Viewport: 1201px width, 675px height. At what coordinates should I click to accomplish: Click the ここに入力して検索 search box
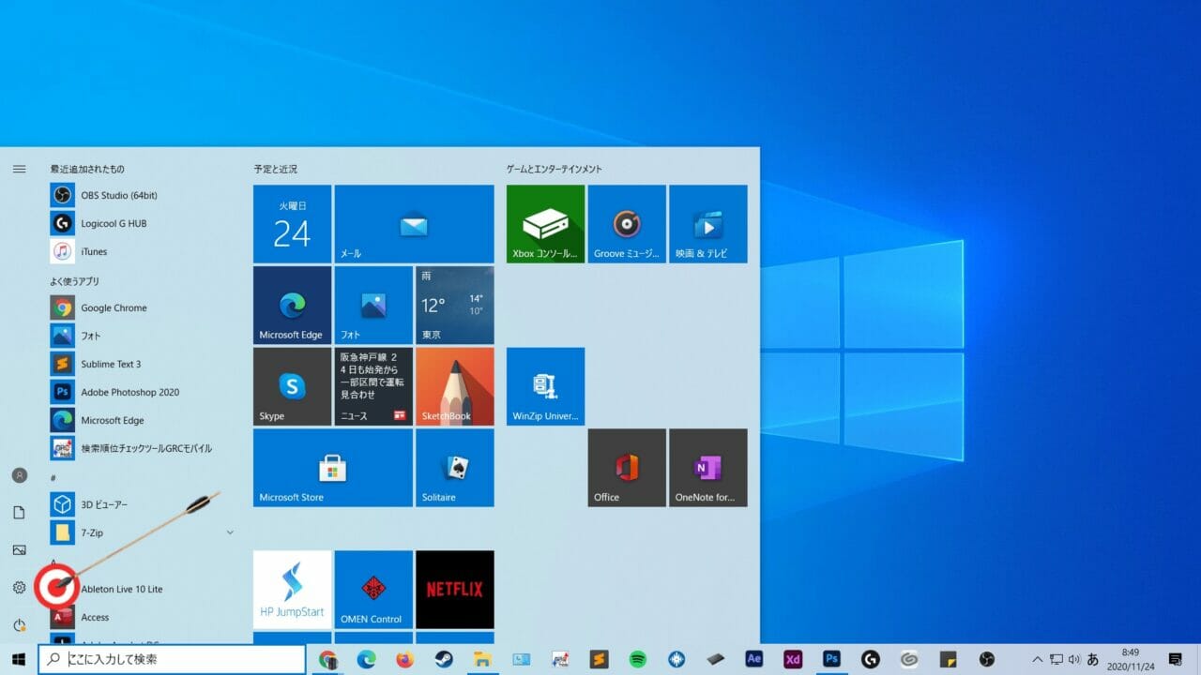click(173, 659)
